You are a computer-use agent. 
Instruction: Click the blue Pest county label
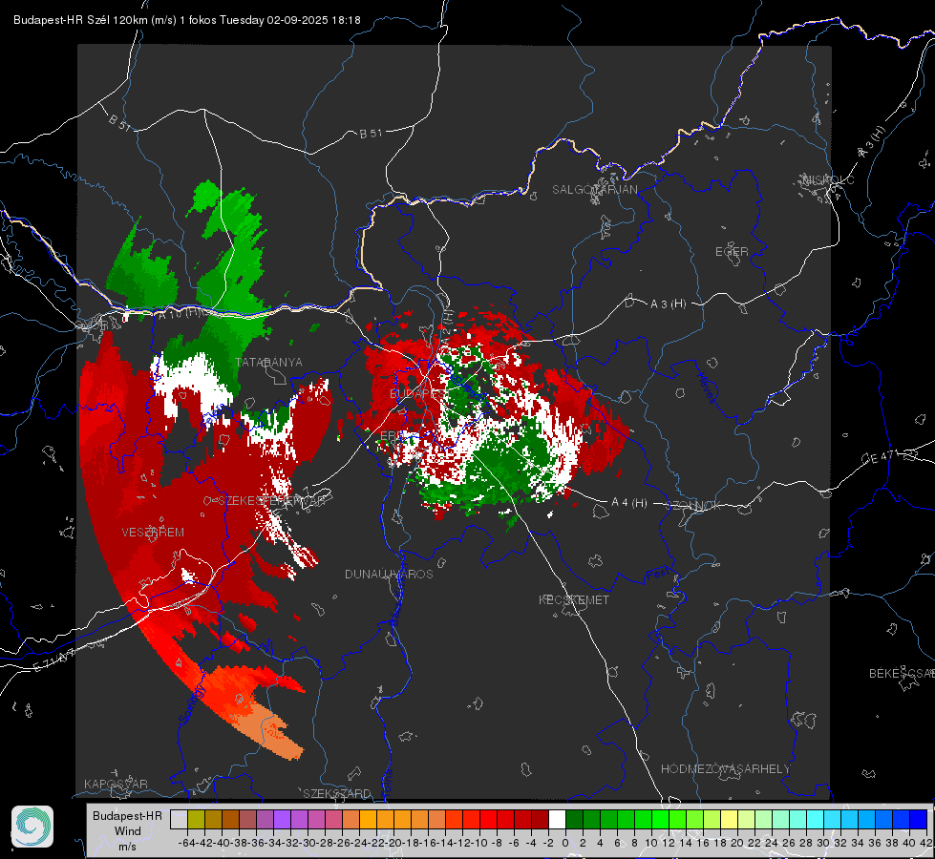pyautogui.click(x=658, y=574)
